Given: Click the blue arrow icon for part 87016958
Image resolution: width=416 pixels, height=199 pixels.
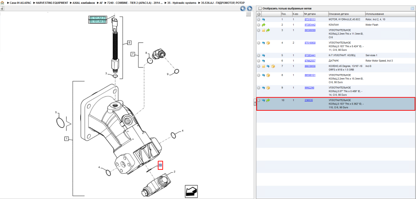Looking at the screenshot, I should (263, 43).
